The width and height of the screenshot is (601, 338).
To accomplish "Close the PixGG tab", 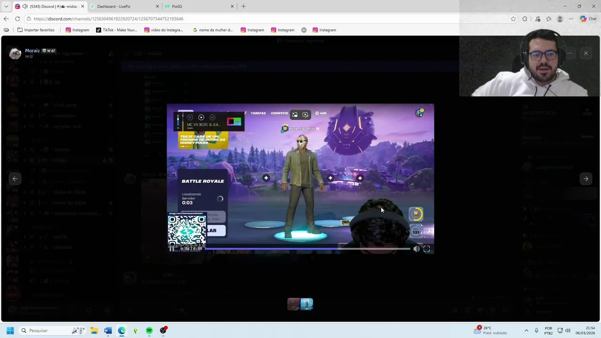I will (x=232, y=7).
